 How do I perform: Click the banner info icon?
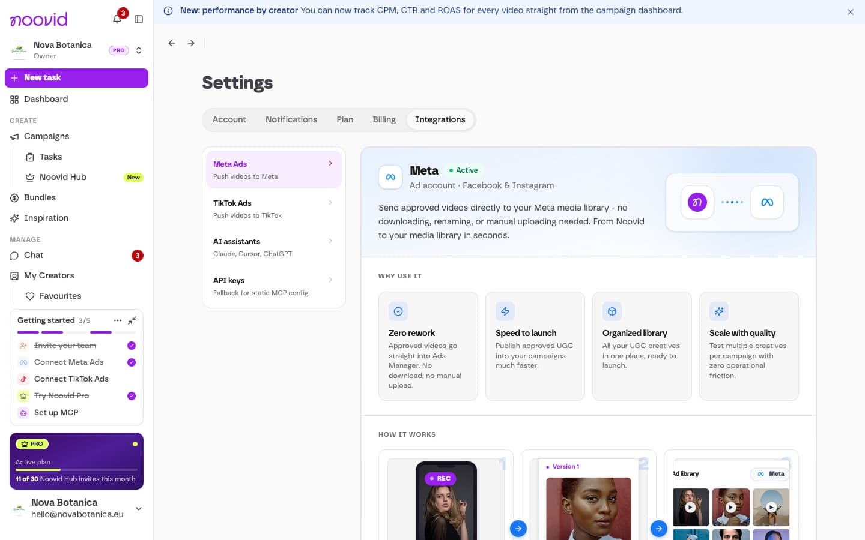click(x=168, y=11)
